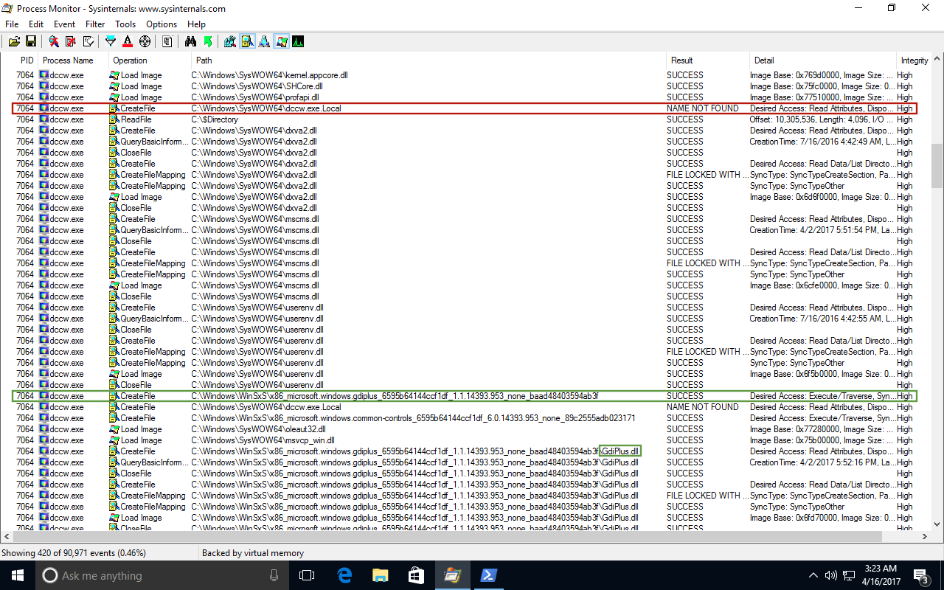
Task: Click the network tray icon
Action: (x=850, y=575)
